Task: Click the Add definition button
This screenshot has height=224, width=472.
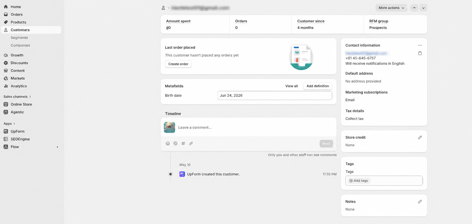Action: [x=317, y=86]
